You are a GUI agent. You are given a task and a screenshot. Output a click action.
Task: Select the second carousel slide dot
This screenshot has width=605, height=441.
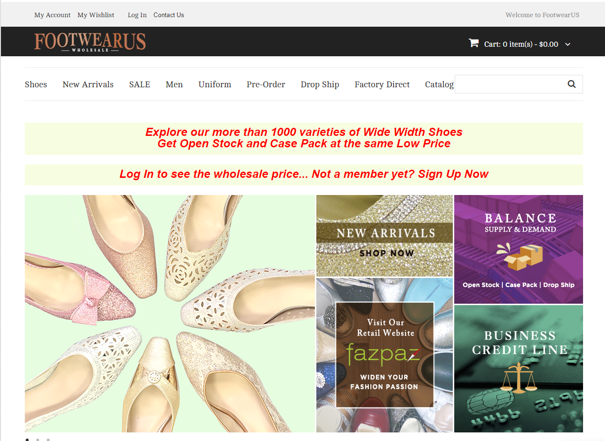click(38, 440)
